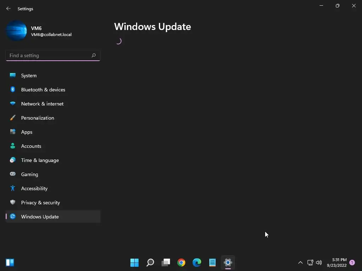
Task: Close the Settings window
Action: (354, 6)
